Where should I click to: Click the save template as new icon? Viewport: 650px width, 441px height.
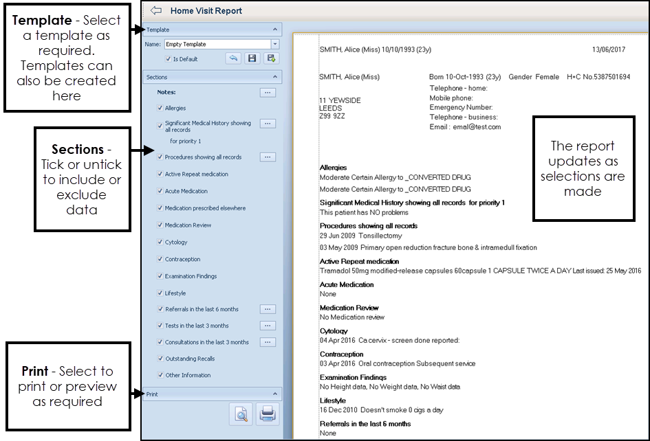271,59
